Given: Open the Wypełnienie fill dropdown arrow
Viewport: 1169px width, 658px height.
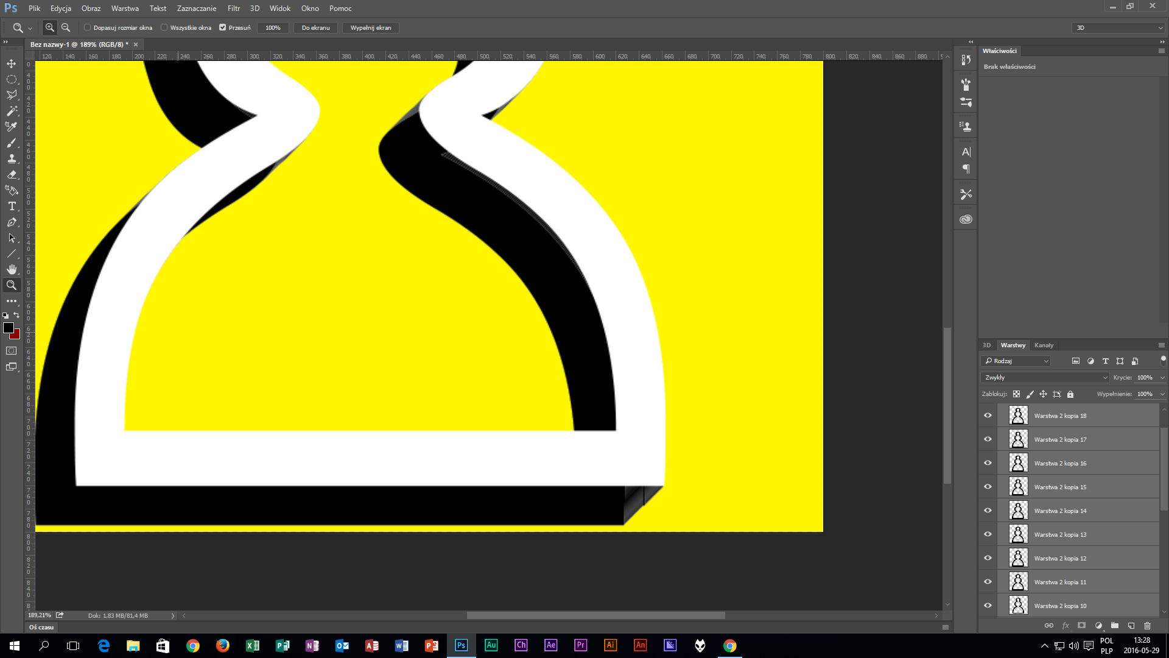Looking at the screenshot, I should click(x=1162, y=394).
